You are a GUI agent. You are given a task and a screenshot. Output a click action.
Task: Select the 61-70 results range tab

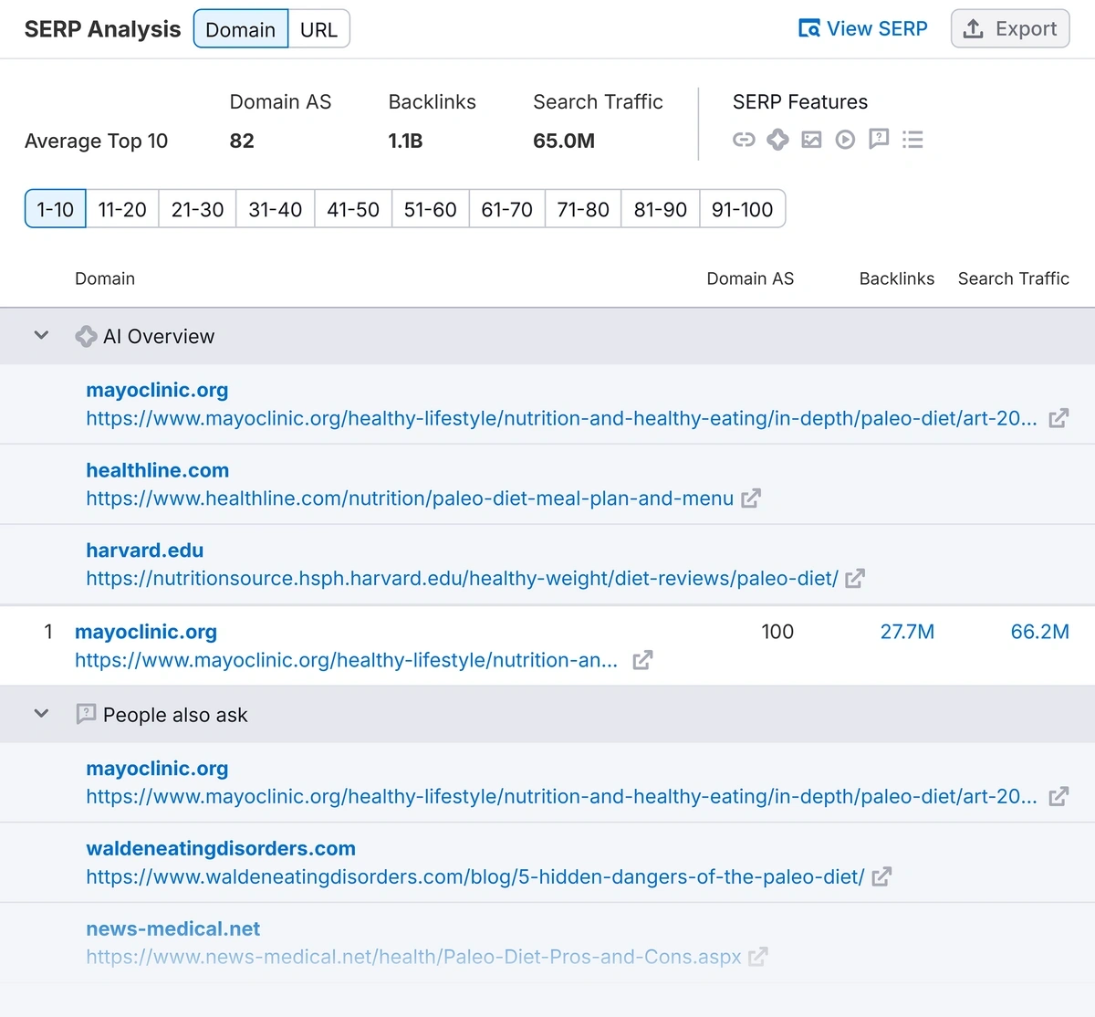coord(507,209)
